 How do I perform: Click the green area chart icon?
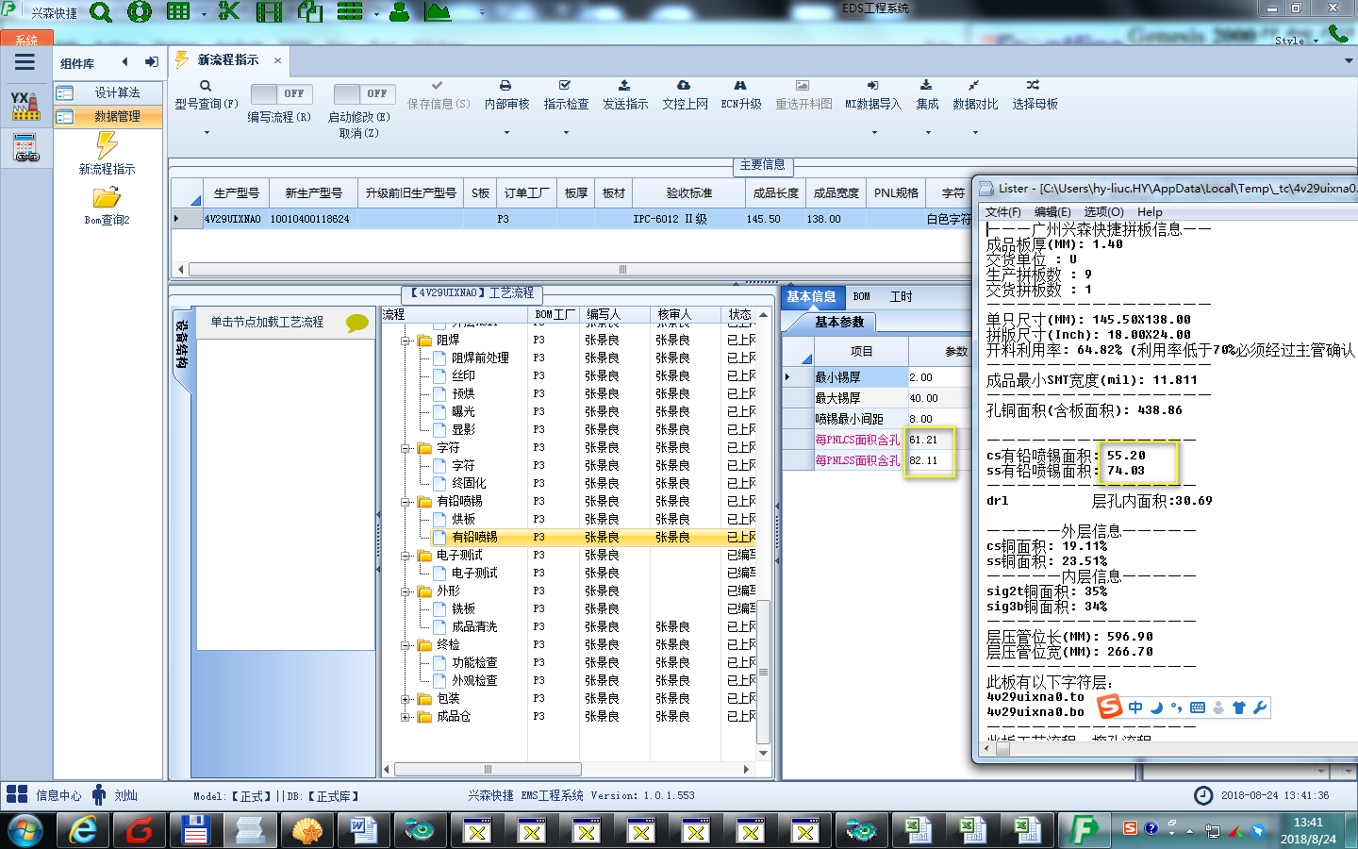tap(438, 12)
